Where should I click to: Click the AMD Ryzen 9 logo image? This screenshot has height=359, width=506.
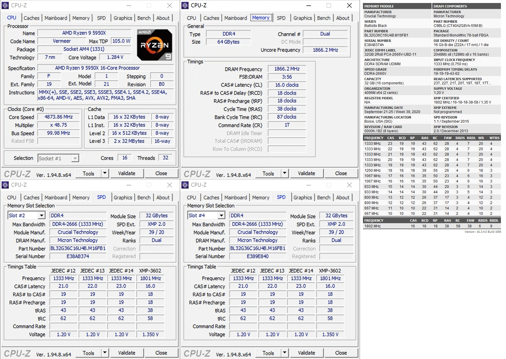coord(155,45)
